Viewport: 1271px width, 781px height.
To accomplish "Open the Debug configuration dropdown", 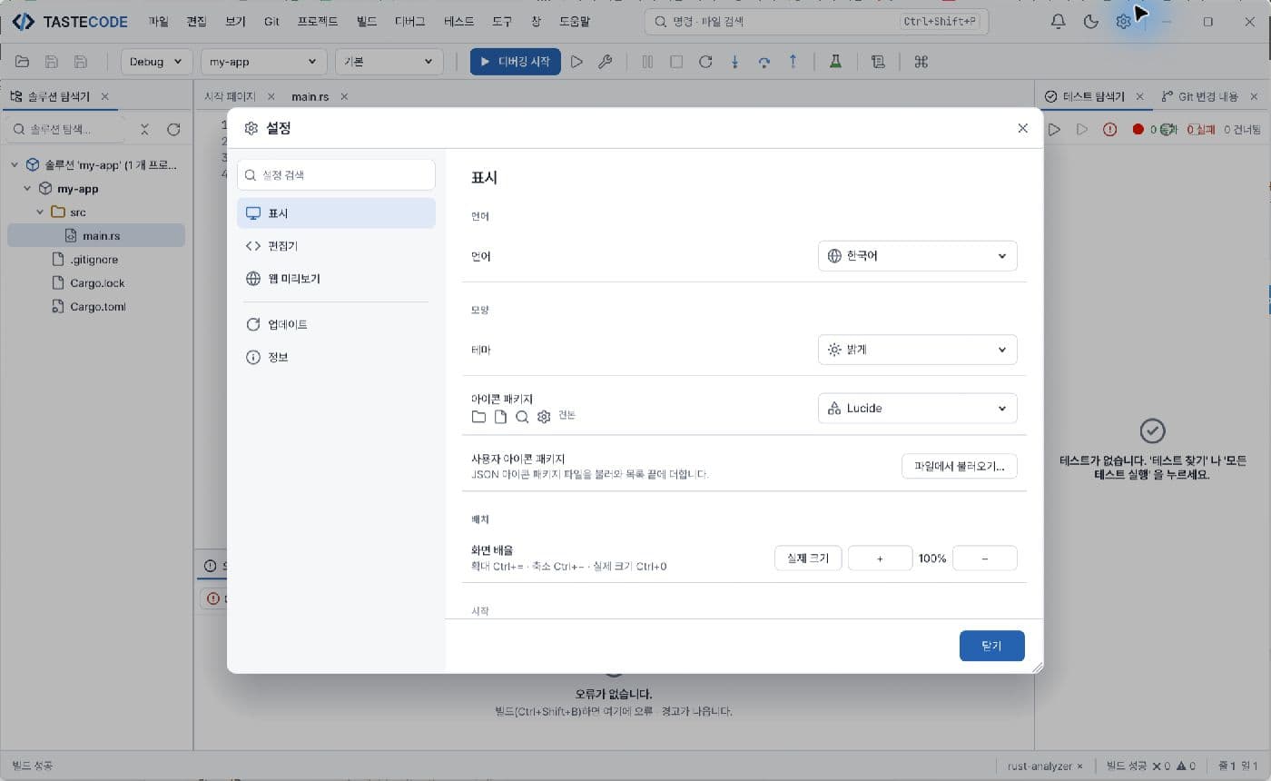I will (156, 62).
